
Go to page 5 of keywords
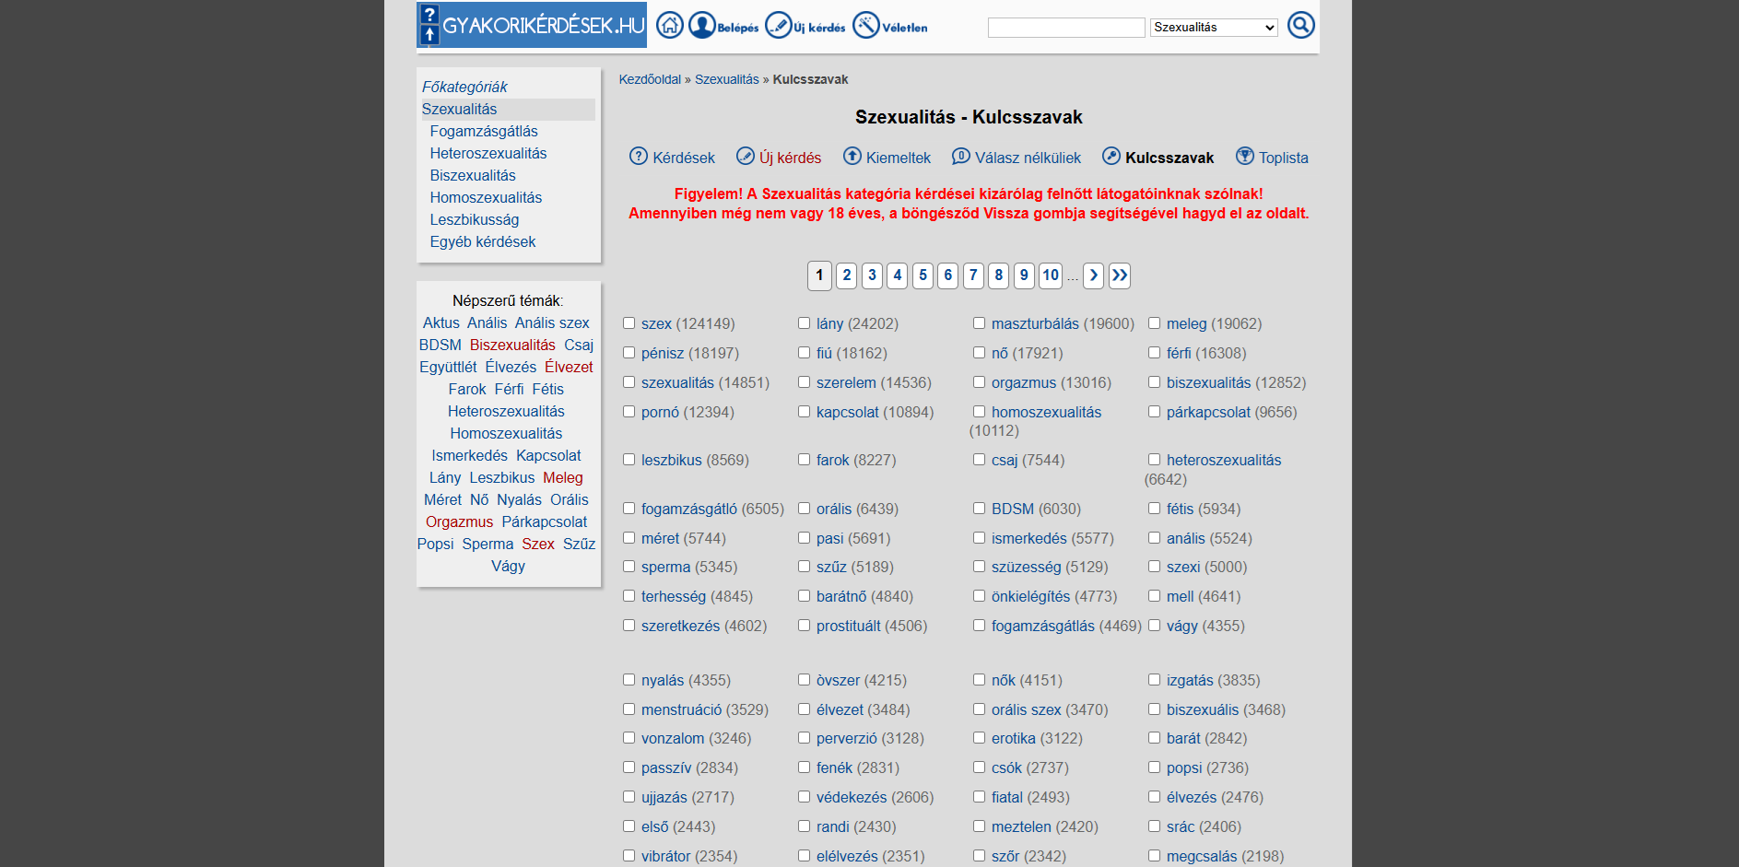(x=922, y=275)
